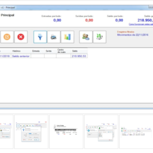
Task: Click the 'Histórico' column header
Action: tap(21, 51)
